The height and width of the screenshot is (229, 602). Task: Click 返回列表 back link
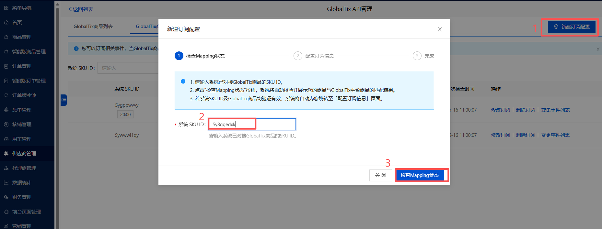81,9
